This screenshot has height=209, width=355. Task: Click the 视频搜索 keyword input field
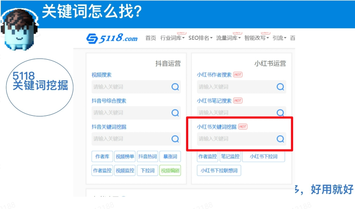click(136, 87)
